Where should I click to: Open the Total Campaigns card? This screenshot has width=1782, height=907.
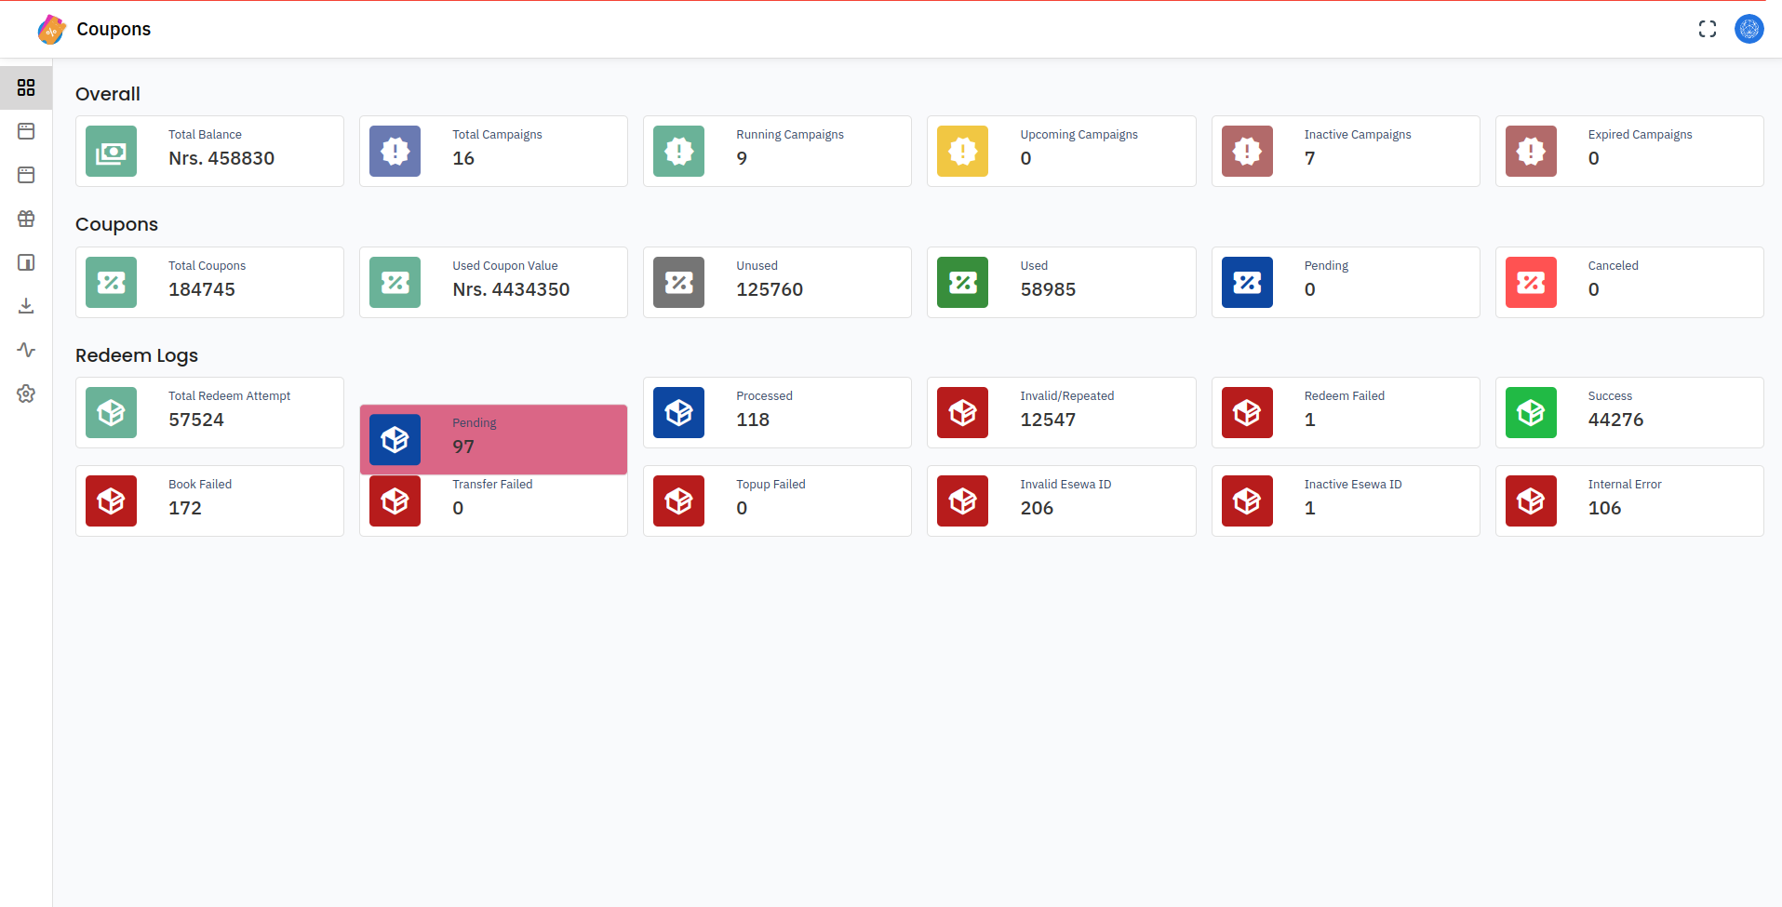coord(493,152)
